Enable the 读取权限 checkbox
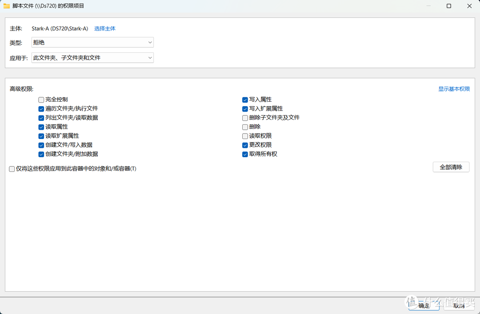The width and height of the screenshot is (480, 314). [x=245, y=136]
